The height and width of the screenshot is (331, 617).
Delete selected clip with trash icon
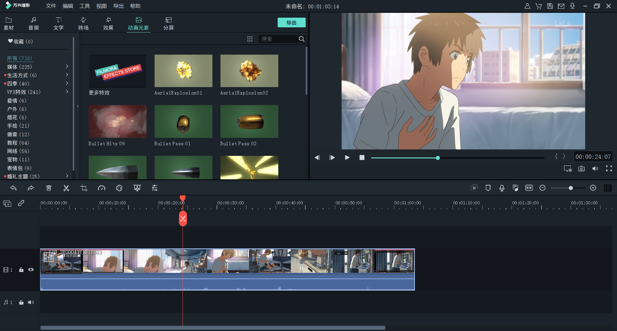click(49, 188)
